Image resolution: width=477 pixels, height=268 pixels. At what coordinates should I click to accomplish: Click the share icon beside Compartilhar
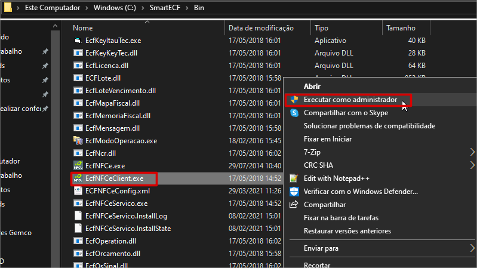tap(294, 204)
